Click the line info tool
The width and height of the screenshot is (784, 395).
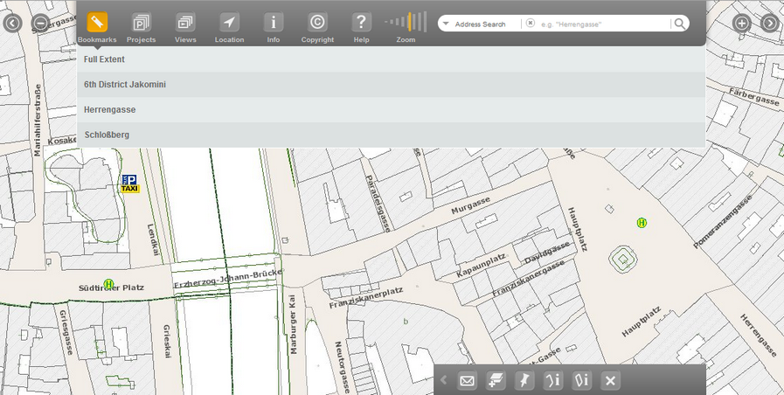[553, 380]
